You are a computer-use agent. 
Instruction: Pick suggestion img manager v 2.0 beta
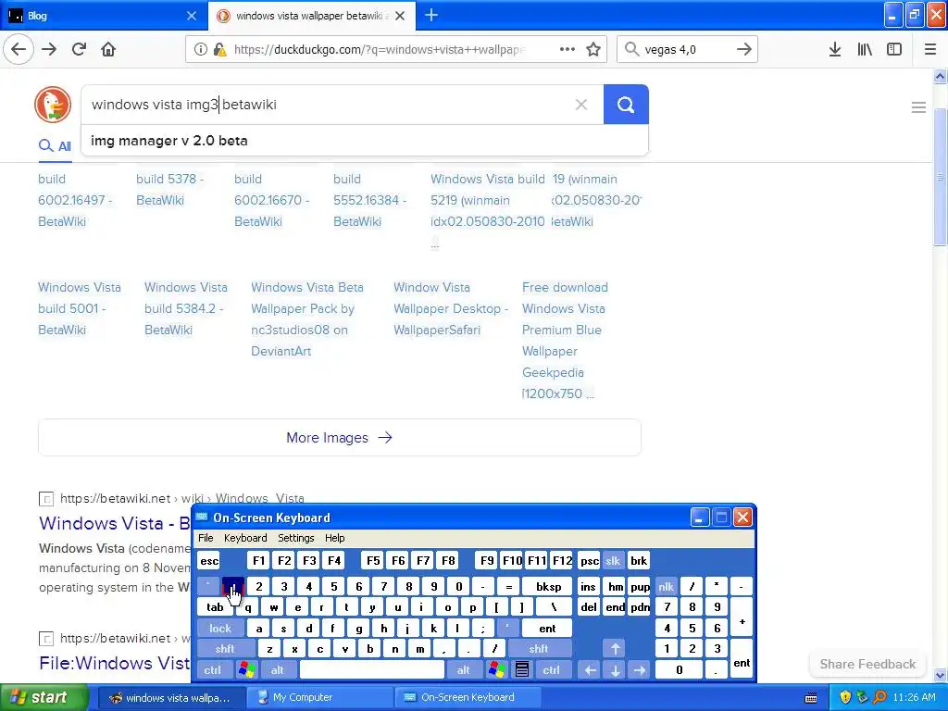364,141
